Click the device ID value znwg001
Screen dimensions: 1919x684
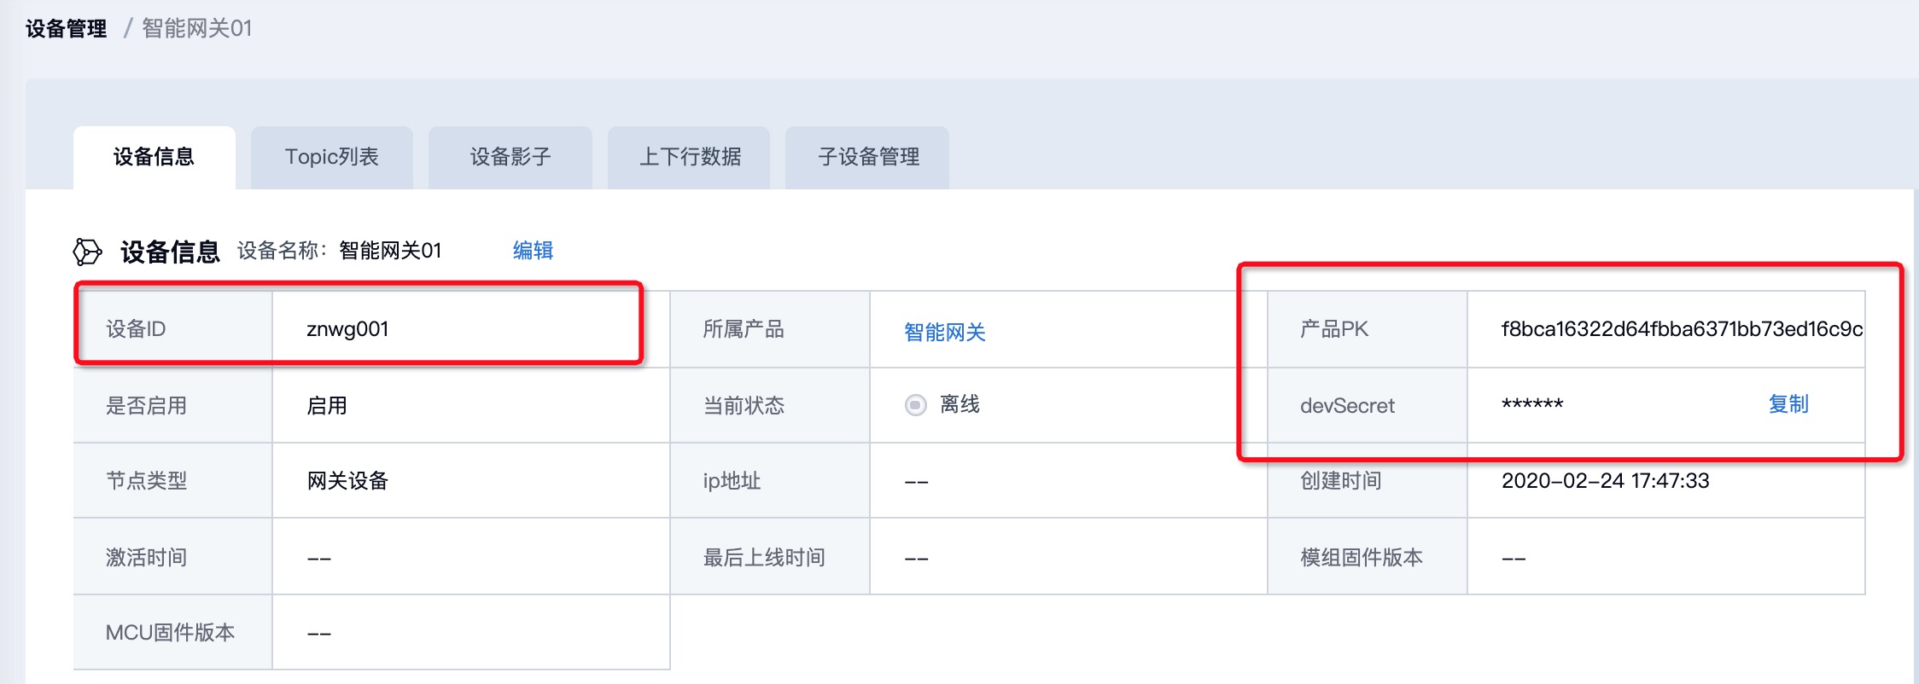pyautogui.click(x=347, y=329)
